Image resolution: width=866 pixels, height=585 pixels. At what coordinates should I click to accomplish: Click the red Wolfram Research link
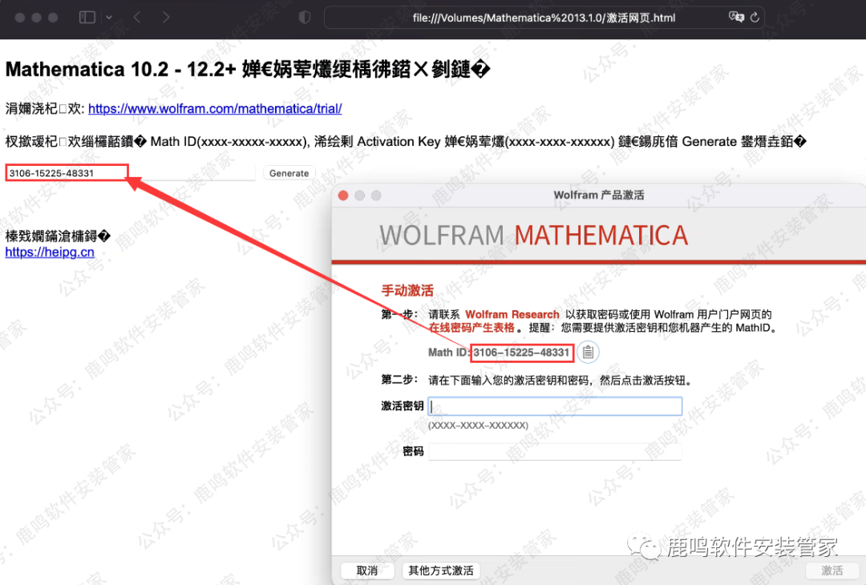(512, 315)
